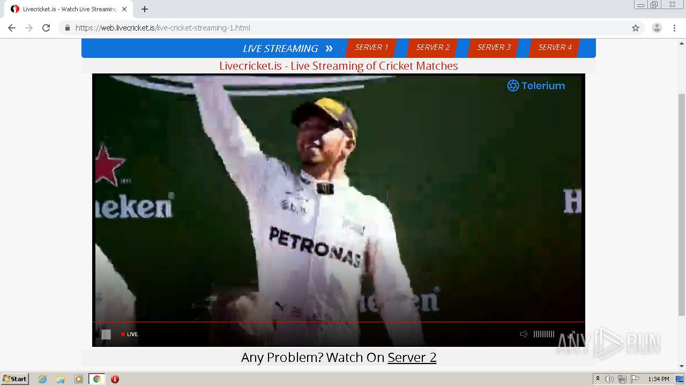Select the Chrome taskbar button
Screen dimensions: 686x386
(96, 379)
